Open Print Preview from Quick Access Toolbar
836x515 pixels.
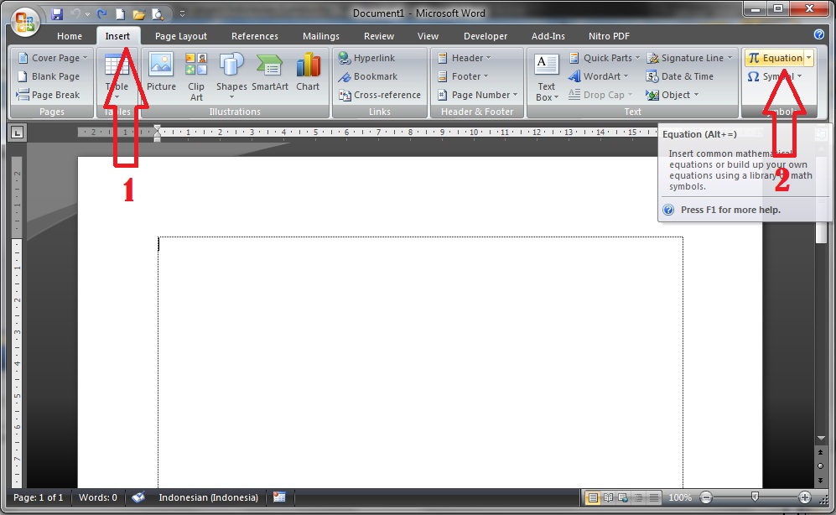tap(158, 14)
